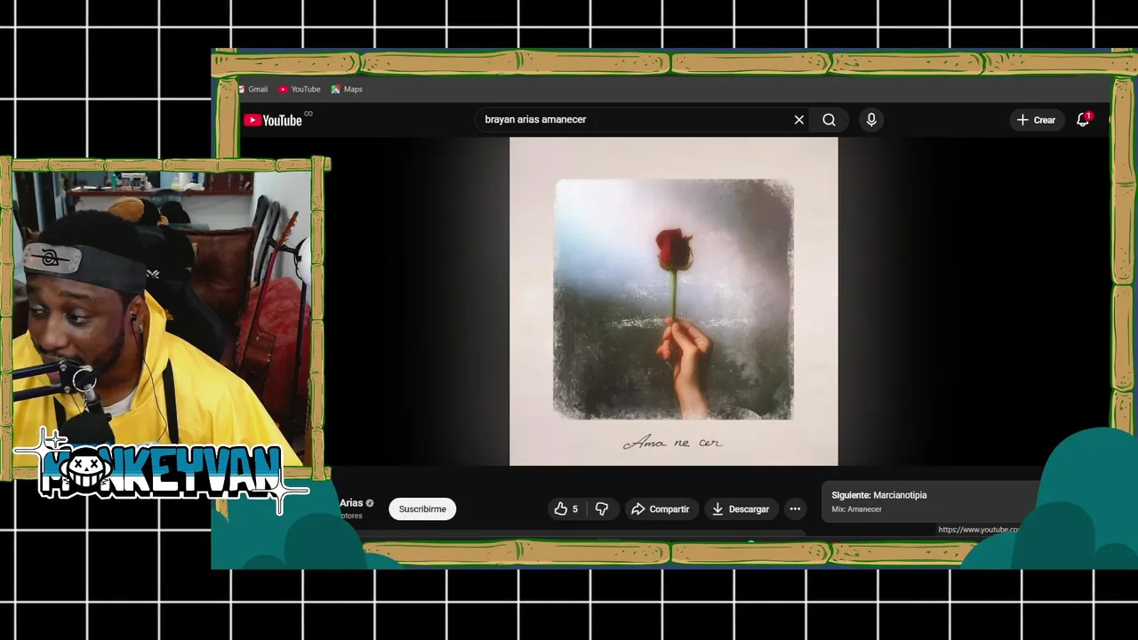Dislike the video with thumbs down
This screenshot has width=1138, height=640.
click(x=602, y=508)
